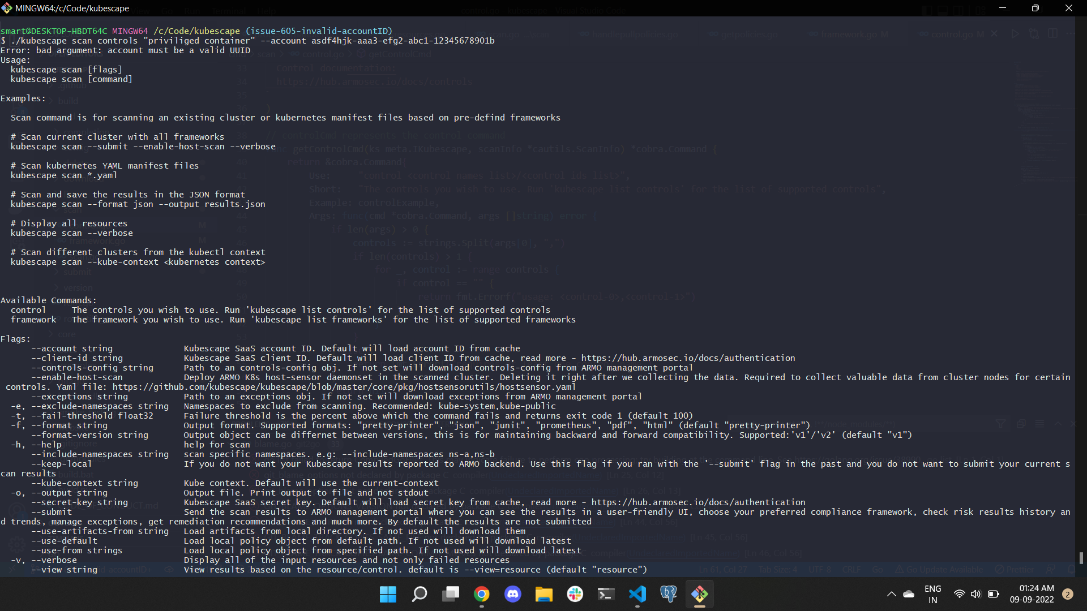Expand hidden system tray icons
Screen dimensions: 1087x611
(892, 594)
